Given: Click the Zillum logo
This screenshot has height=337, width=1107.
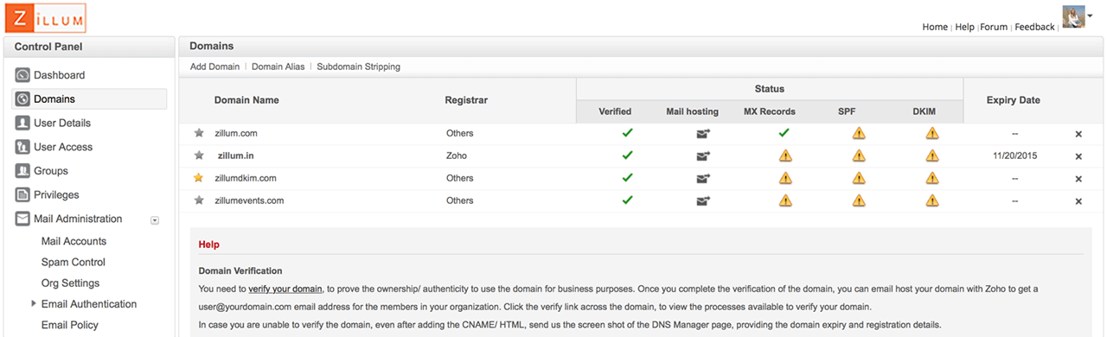Looking at the screenshot, I should pyautogui.click(x=45, y=17).
